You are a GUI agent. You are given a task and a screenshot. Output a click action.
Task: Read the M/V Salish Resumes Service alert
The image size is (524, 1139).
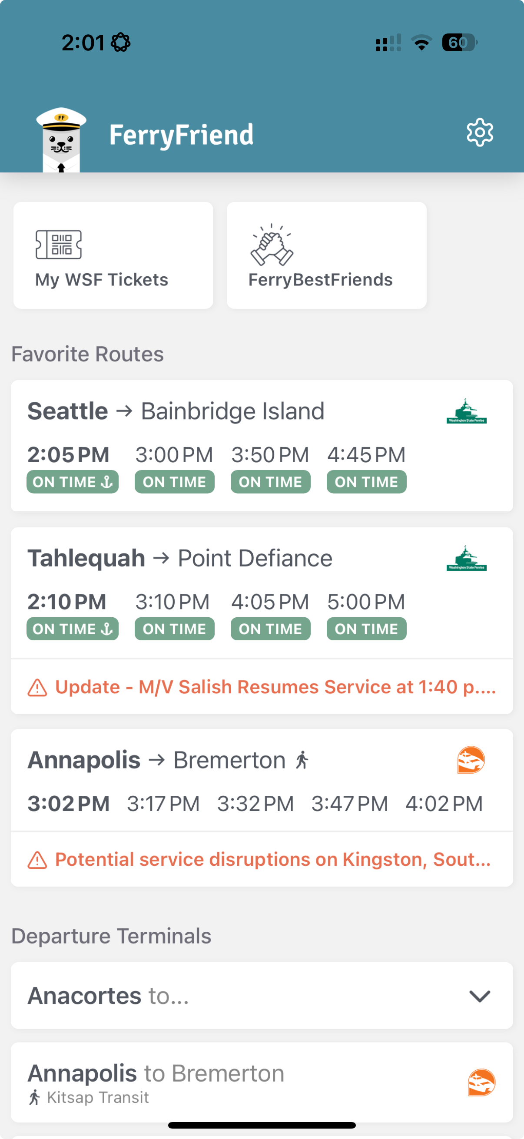tap(275, 687)
